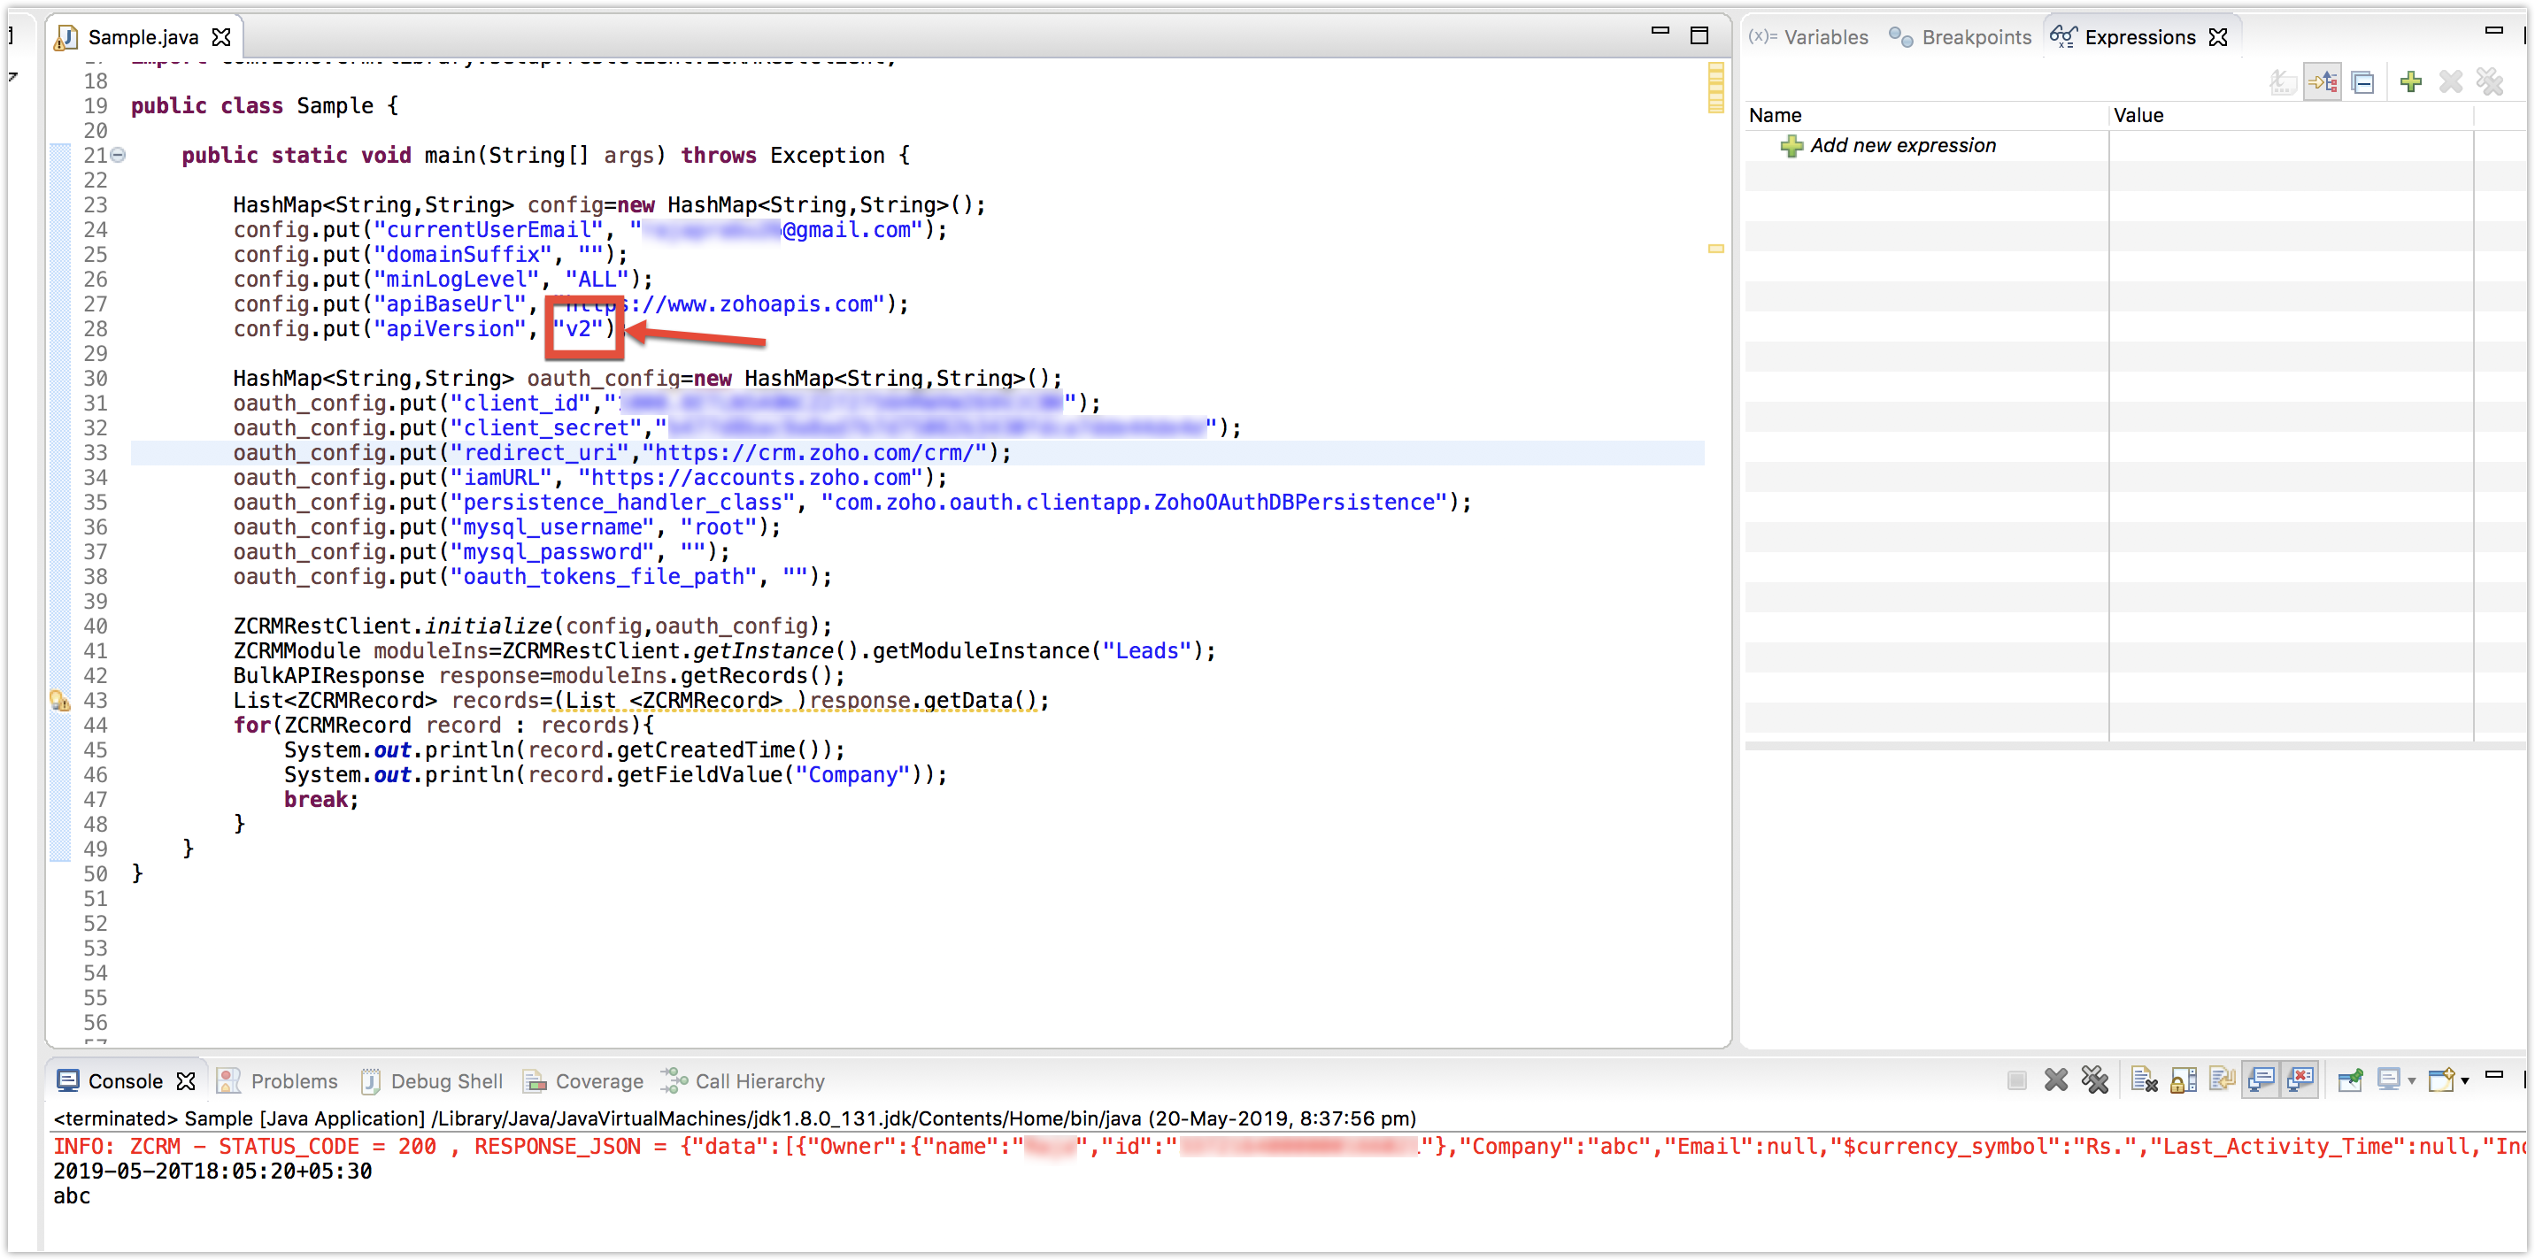The height and width of the screenshot is (1260, 2535).
Task: Click the https://accounts.zoho.com string on line 34
Action: (751, 477)
